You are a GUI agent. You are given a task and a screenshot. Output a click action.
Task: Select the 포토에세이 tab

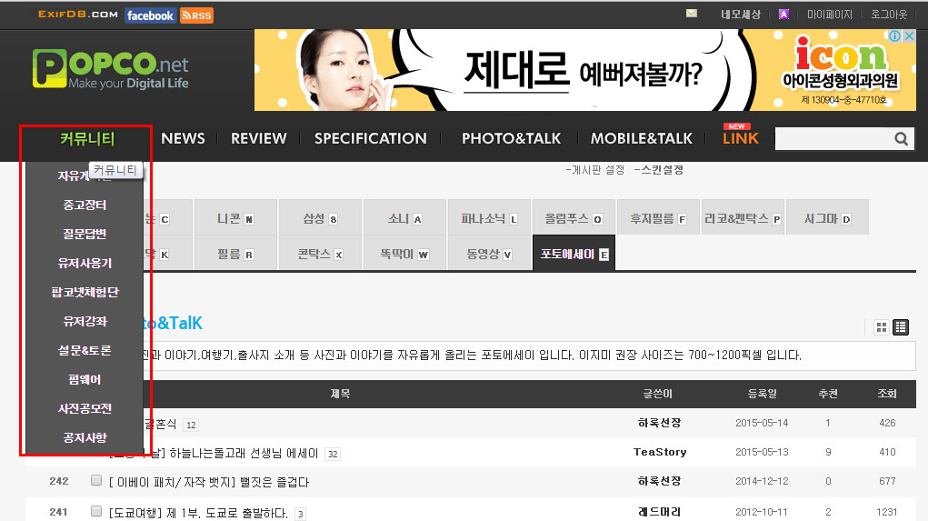[574, 254]
